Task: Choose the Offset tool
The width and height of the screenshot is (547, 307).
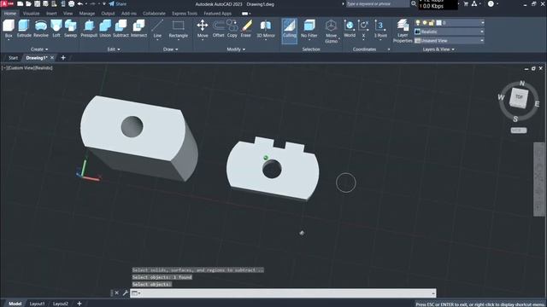Action: (x=219, y=28)
